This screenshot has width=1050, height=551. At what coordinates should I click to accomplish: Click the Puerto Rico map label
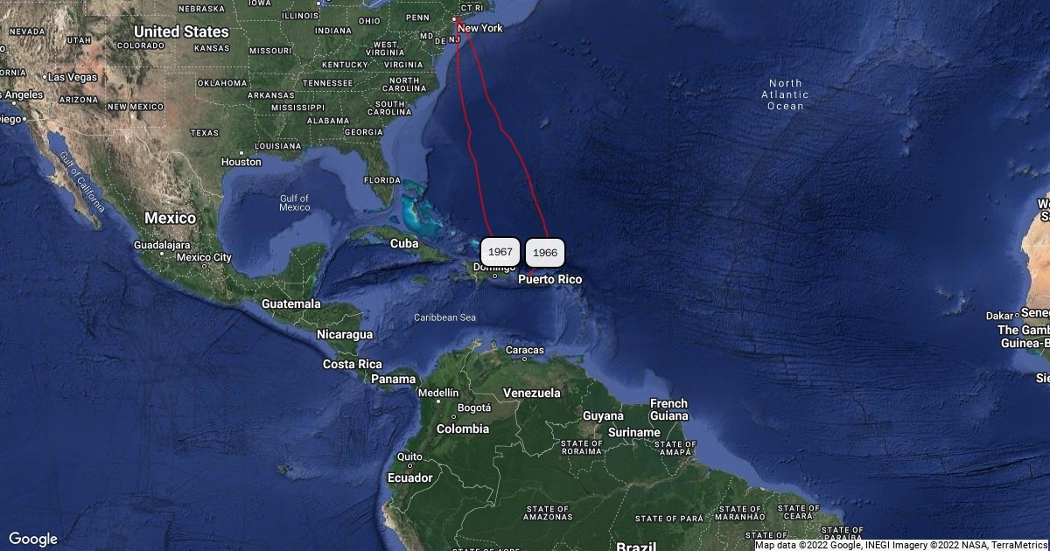point(549,279)
